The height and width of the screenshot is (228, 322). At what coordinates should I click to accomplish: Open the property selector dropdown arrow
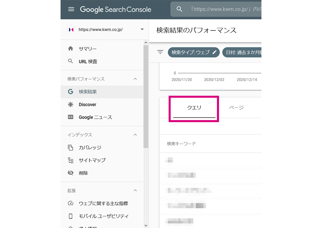142,29
